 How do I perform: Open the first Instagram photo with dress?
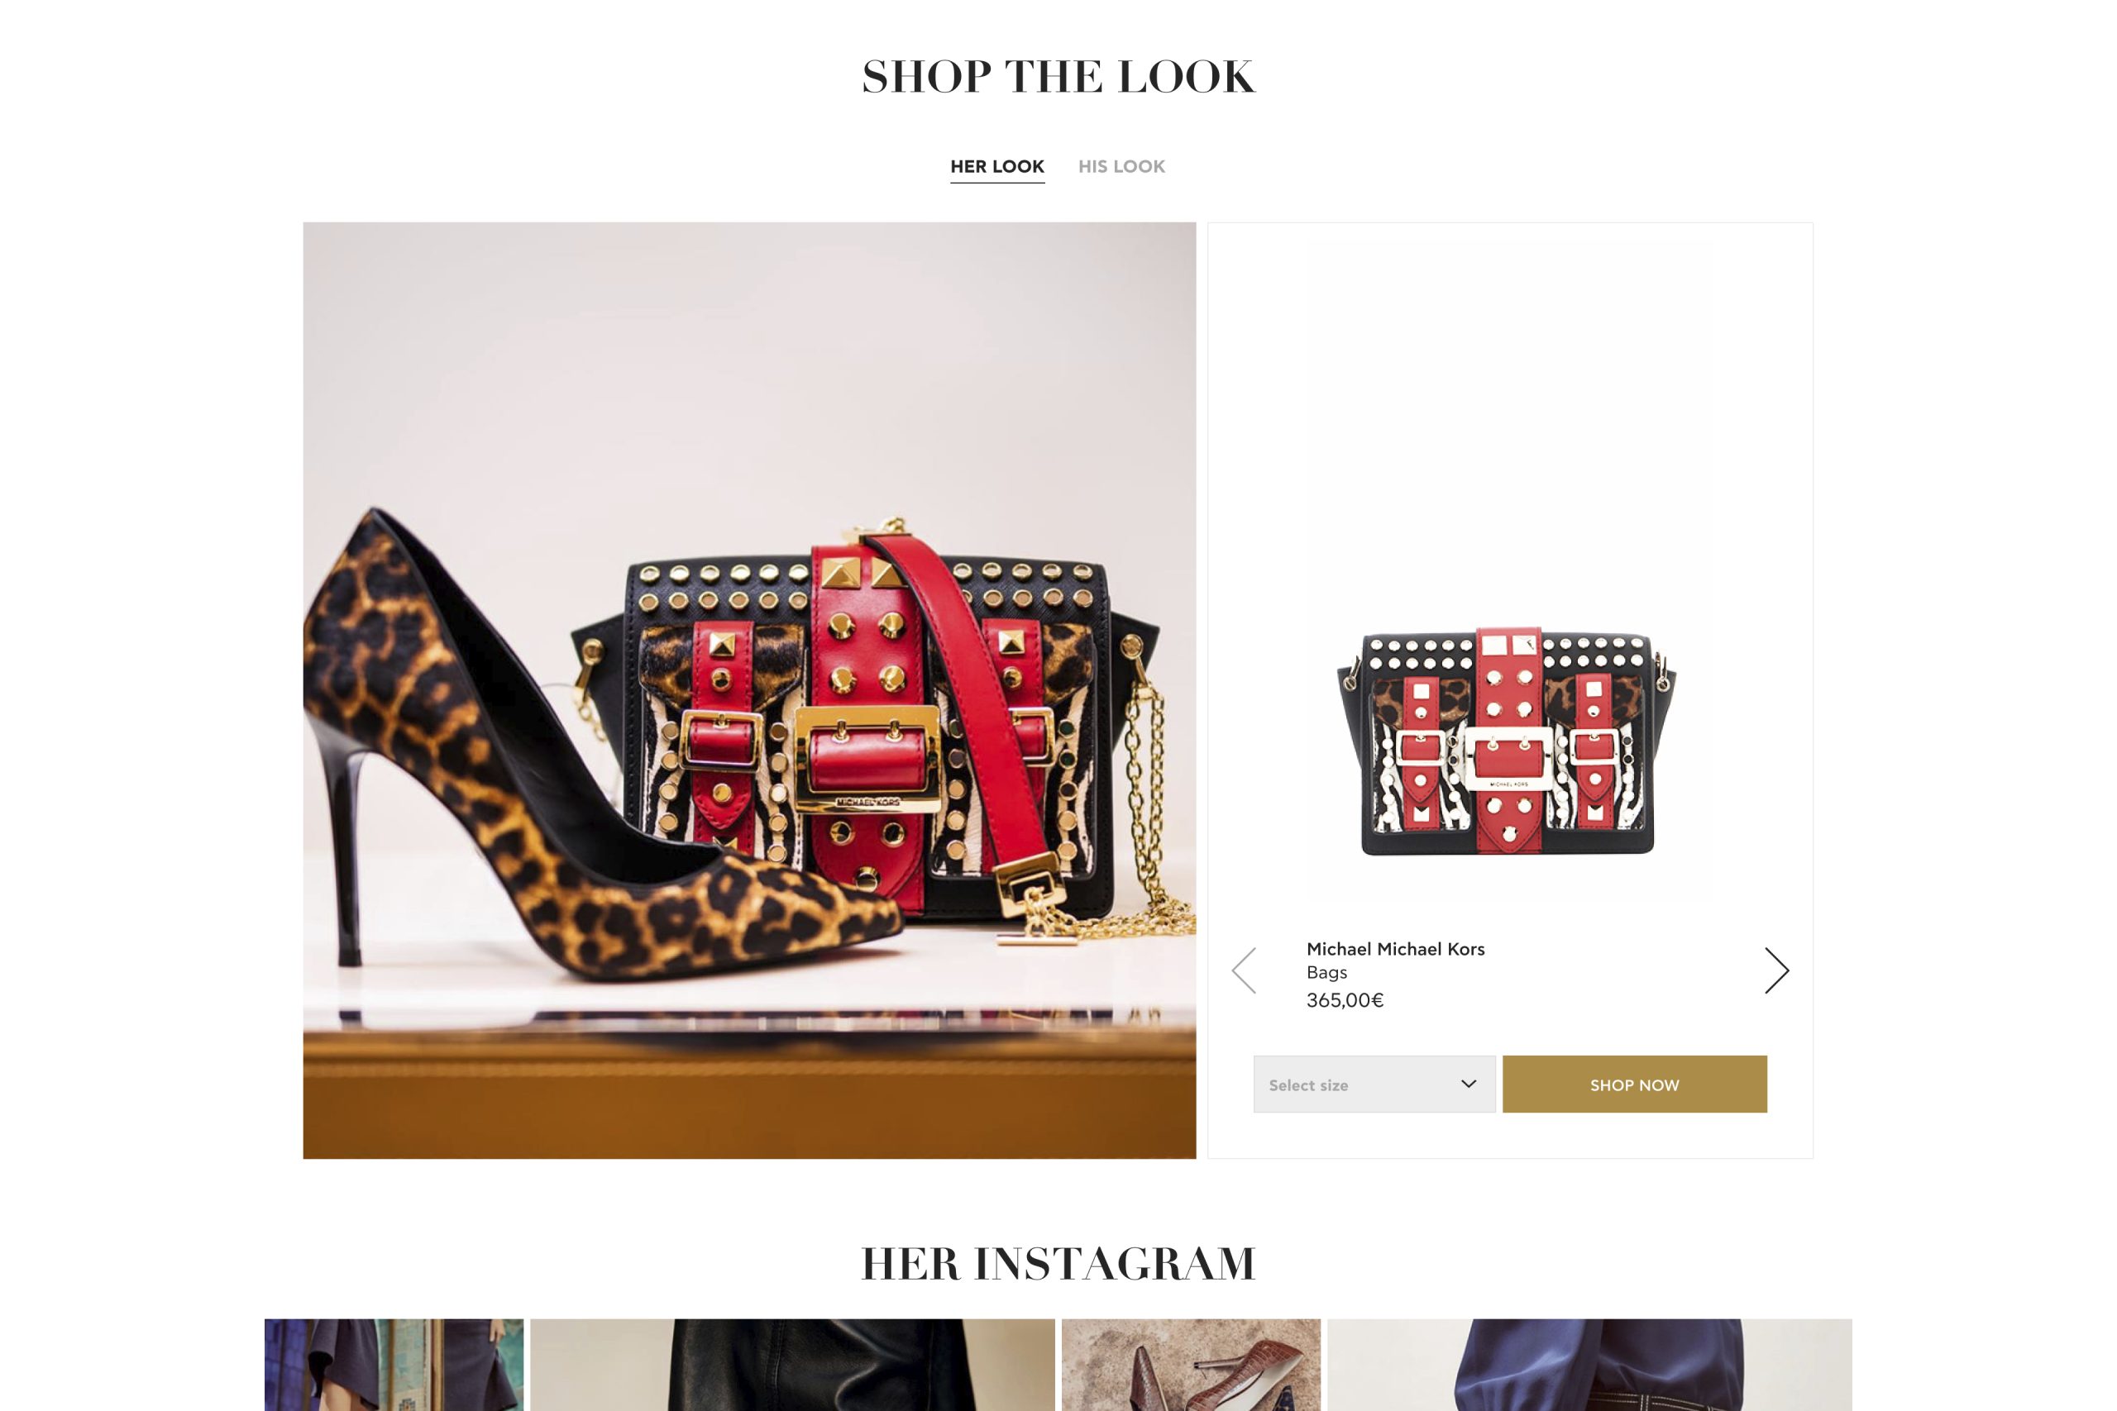pyautogui.click(x=394, y=1365)
